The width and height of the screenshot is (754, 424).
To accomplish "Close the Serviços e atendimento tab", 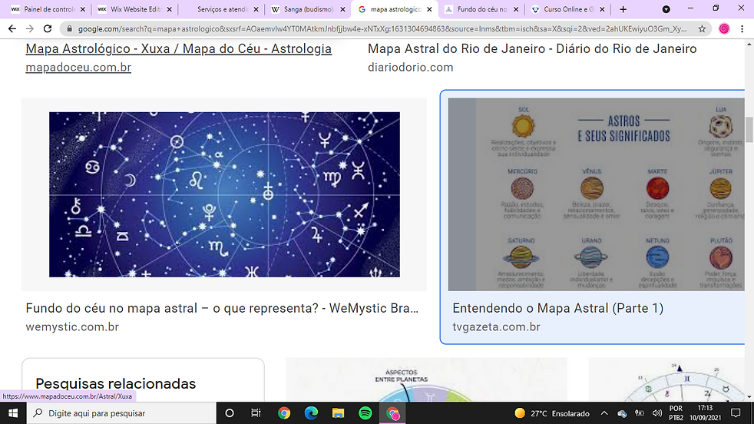I will 256,9.
